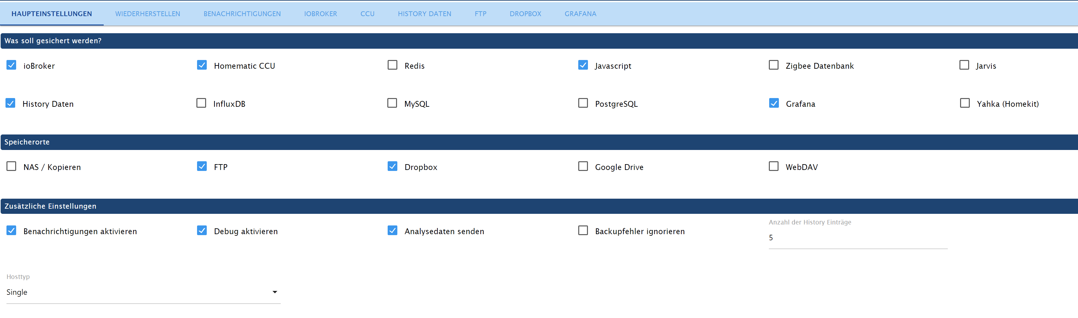The height and width of the screenshot is (318, 1078).
Task: Select the CCU tab
Action: pos(367,14)
